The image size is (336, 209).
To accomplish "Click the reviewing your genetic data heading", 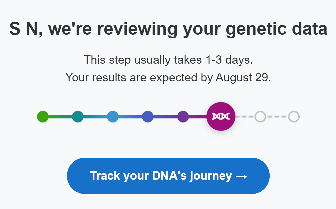I will [x=168, y=29].
